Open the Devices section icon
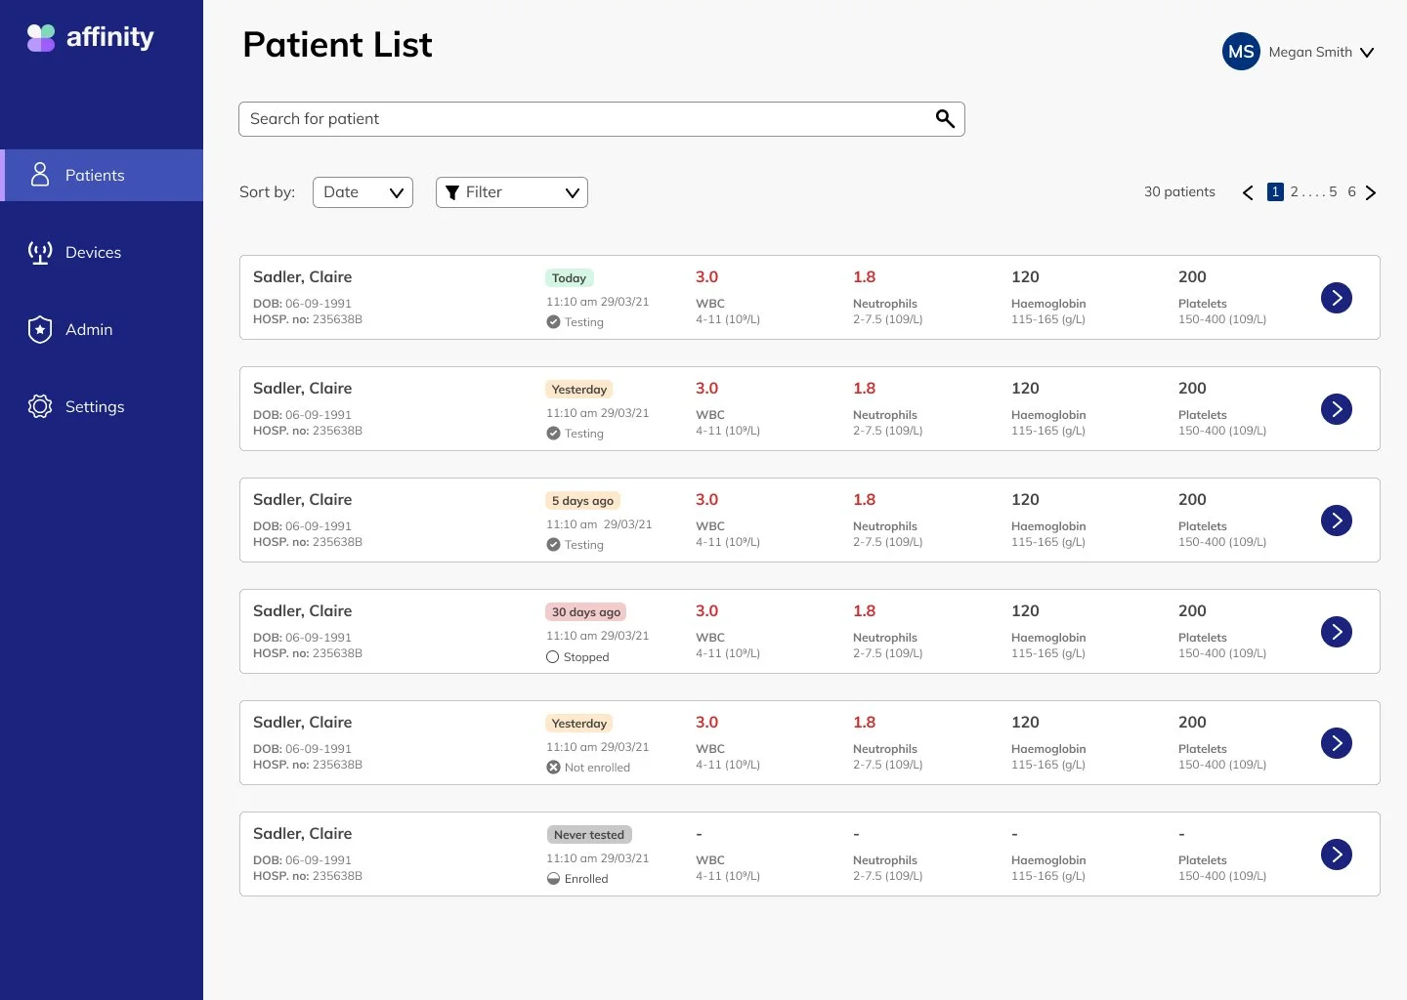 40,253
